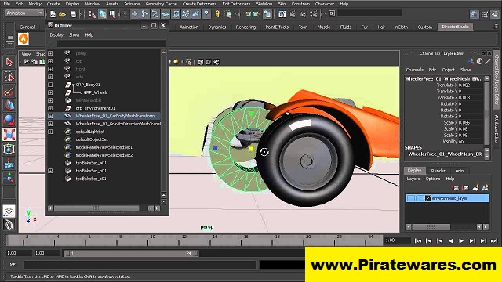
Task: Toggle visibility box of environment_layer
Action: point(411,198)
